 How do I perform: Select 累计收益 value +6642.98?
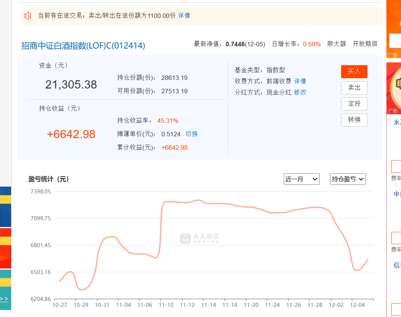pos(174,147)
